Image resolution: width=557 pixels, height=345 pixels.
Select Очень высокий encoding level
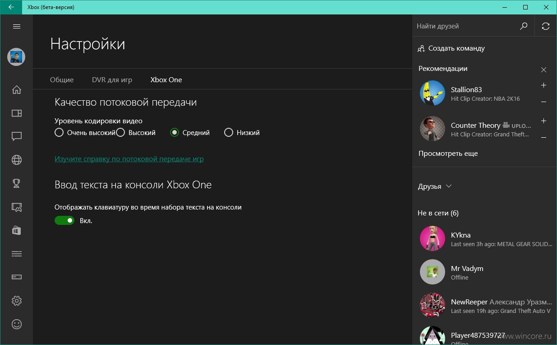(85, 133)
